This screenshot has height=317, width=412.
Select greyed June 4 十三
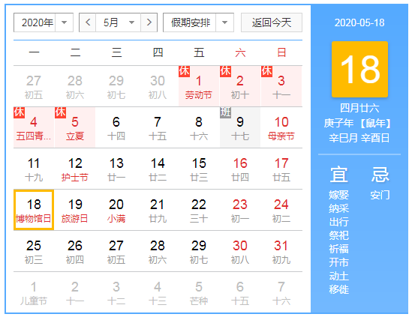[158, 292]
